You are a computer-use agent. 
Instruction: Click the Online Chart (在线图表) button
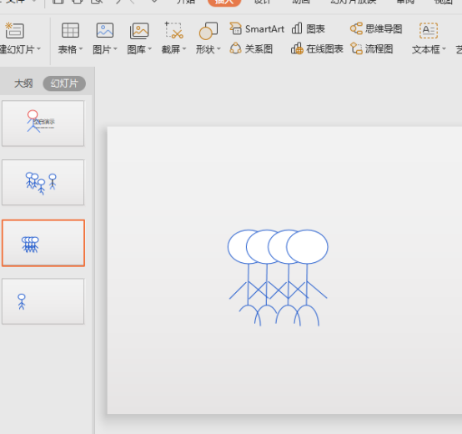point(317,48)
